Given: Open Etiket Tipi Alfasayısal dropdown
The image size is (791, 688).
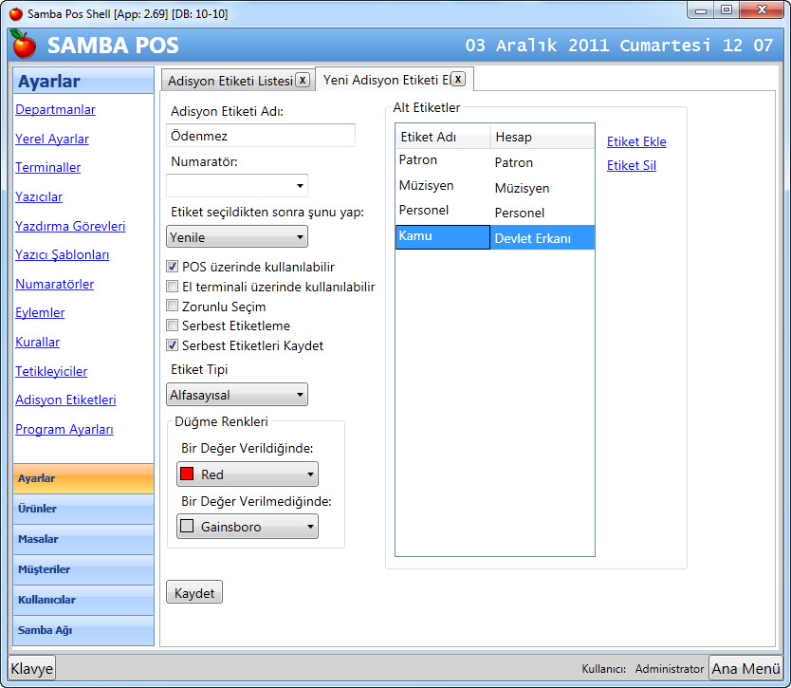Looking at the screenshot, I should tap(236, 395).
